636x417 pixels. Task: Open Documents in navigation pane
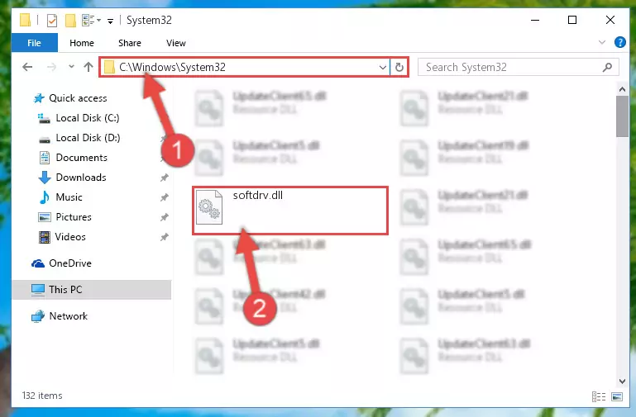[x=82, y=158]
